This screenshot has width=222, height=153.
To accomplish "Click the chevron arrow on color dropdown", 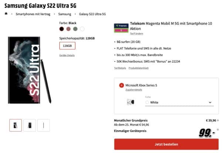I will 210,102.
